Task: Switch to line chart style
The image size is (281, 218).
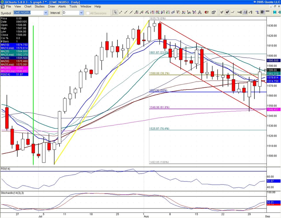Action: 233,12
